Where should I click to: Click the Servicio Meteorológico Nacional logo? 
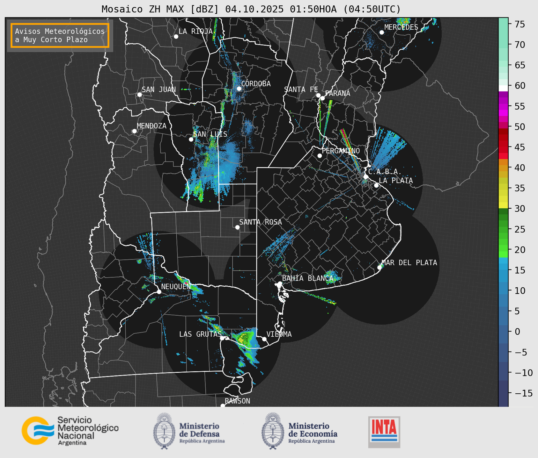tap(70, 431)
